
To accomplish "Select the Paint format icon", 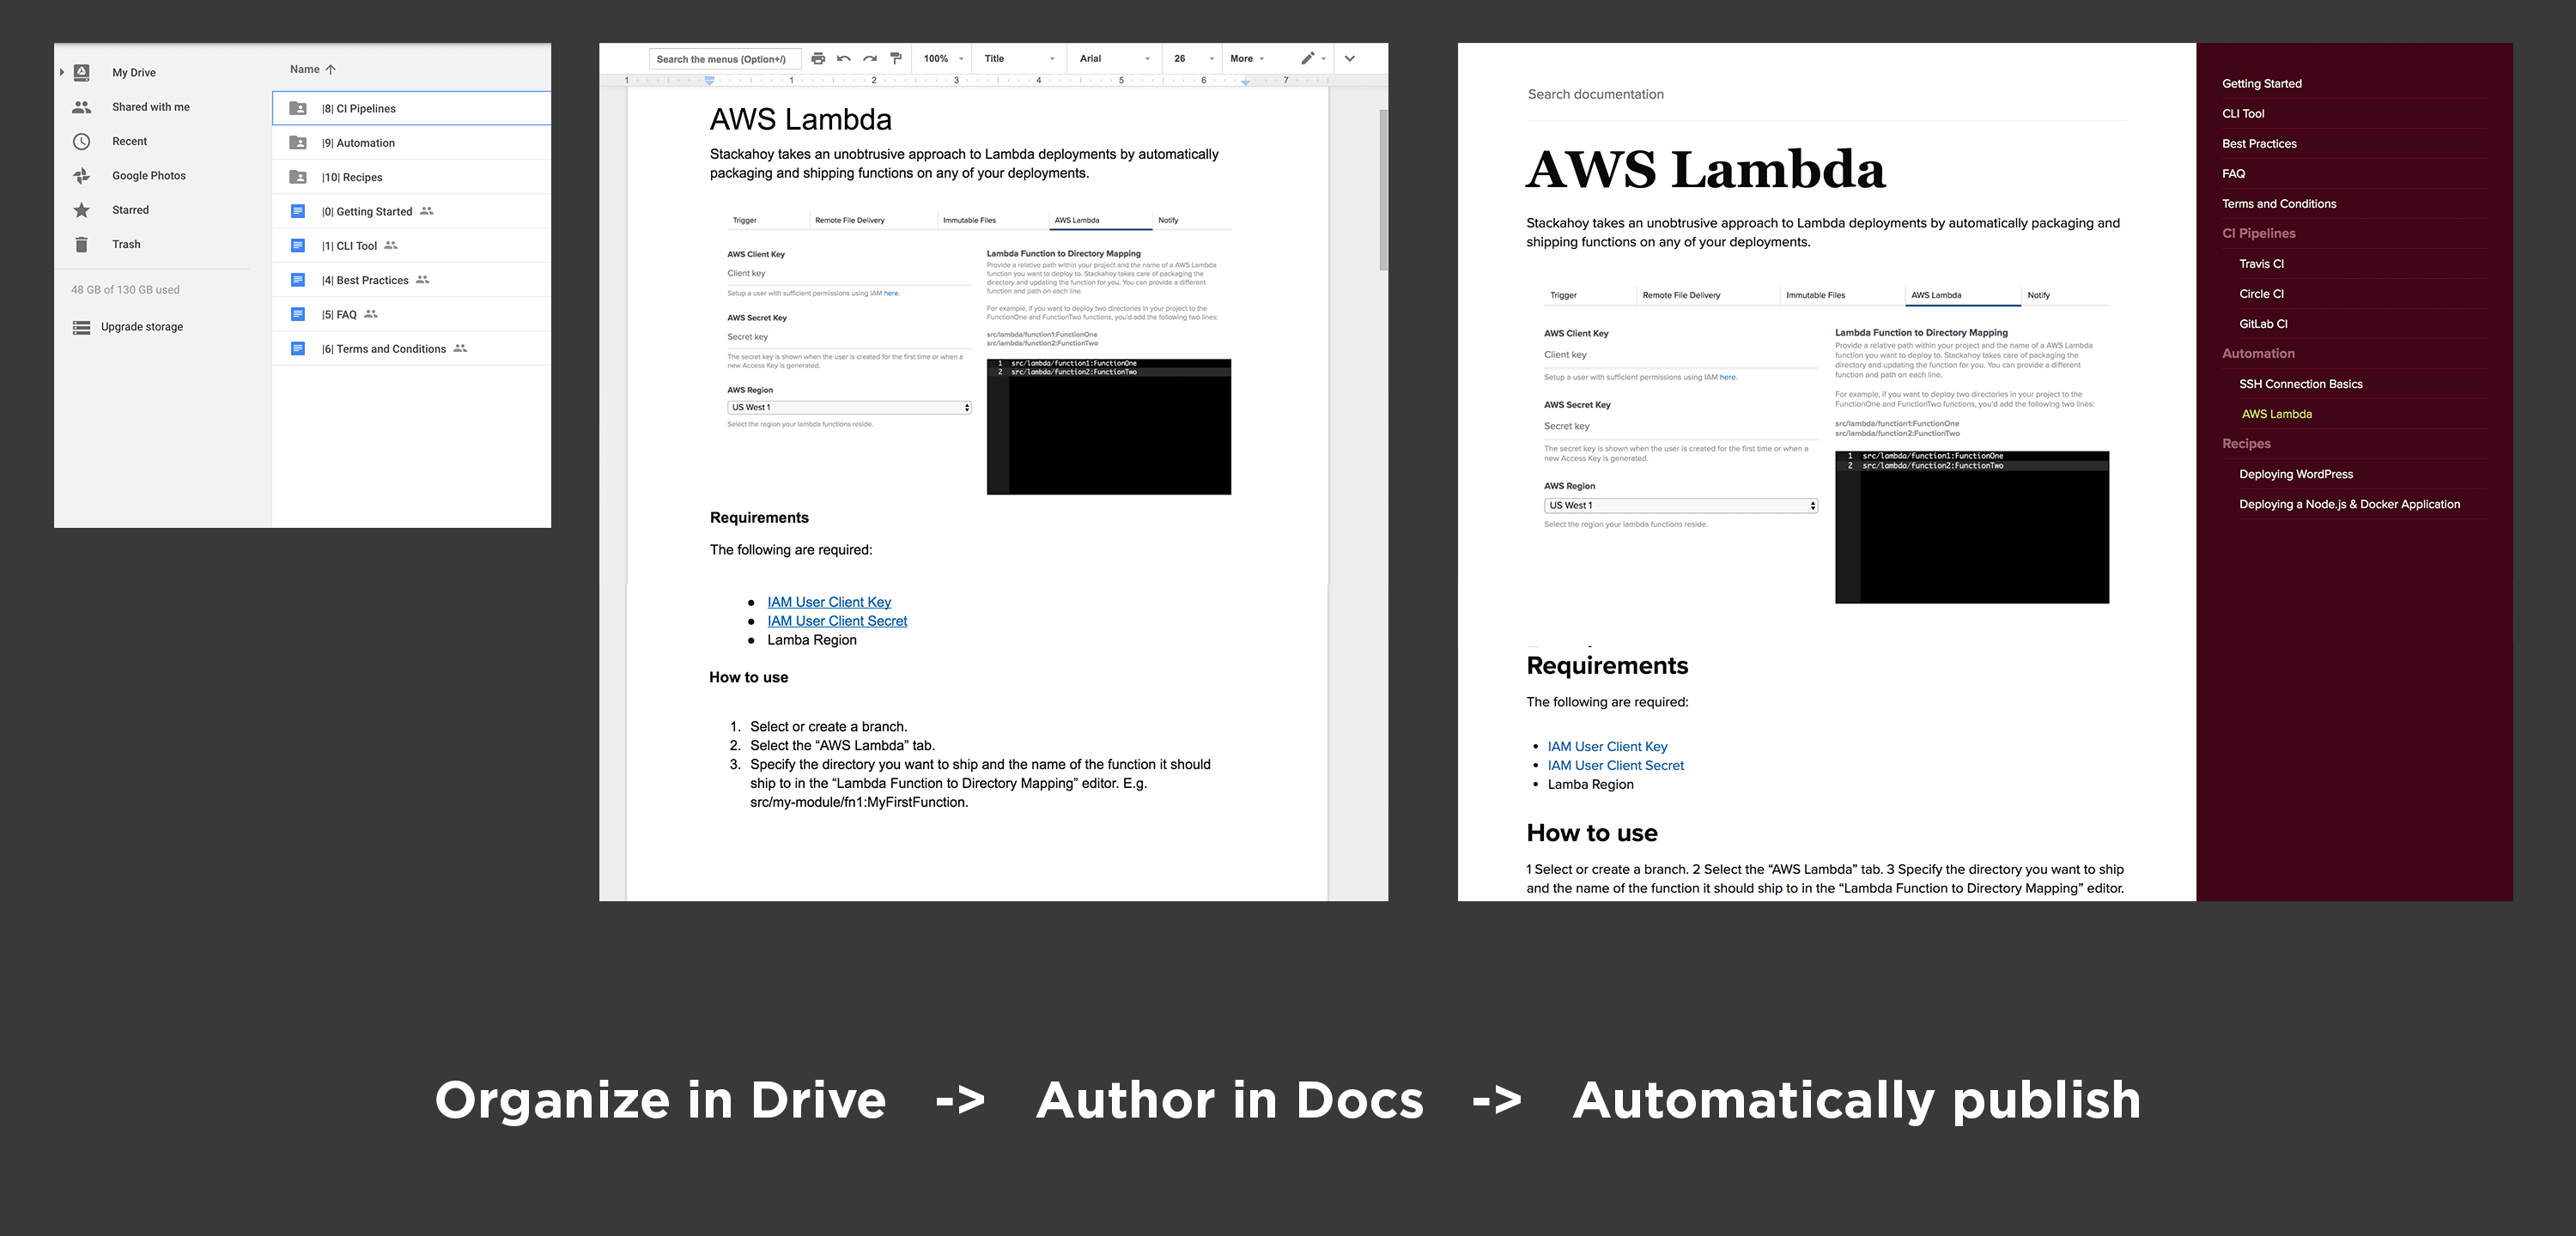I will [896, 58].
